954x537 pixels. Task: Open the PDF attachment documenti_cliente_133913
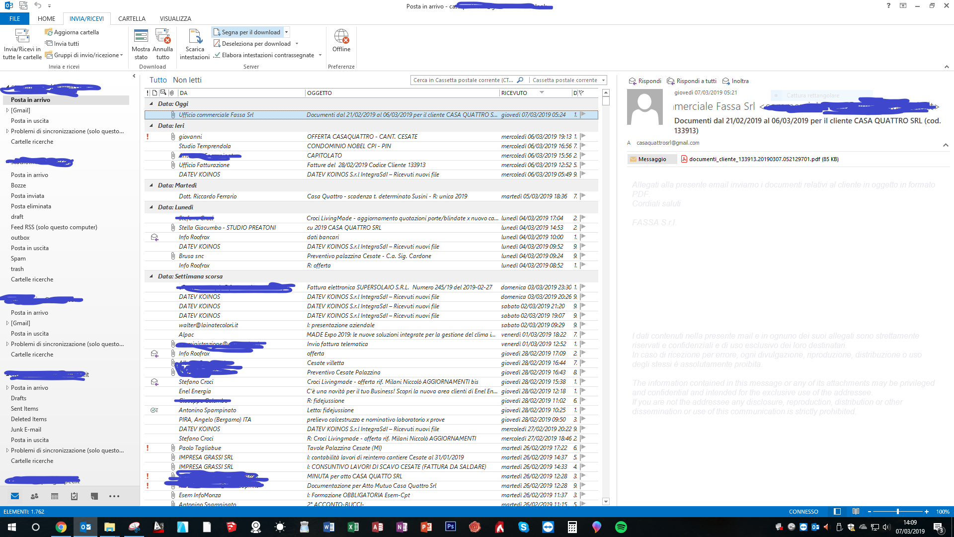point(759,159)
